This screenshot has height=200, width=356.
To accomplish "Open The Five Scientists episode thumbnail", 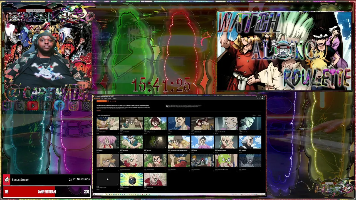I will 250,123.
